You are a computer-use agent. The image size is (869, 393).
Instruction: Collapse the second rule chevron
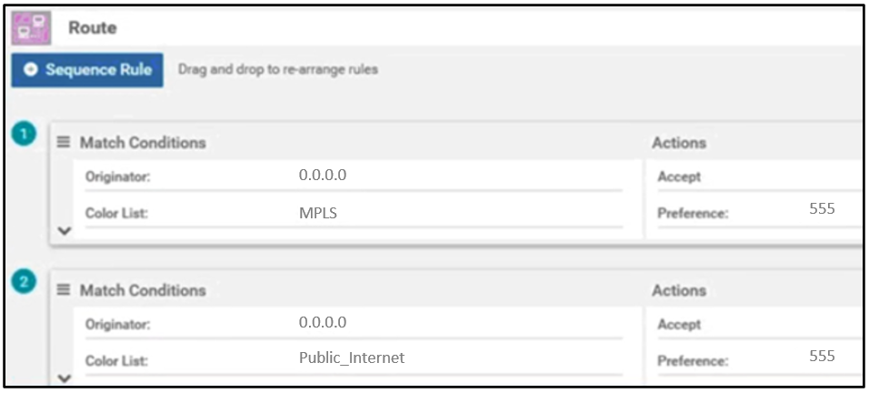pyautogui.click(x=64, y=378)
